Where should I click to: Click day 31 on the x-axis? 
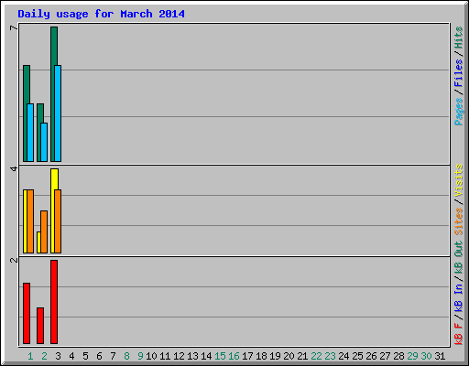pyautogui.click(x=440, y=356)
